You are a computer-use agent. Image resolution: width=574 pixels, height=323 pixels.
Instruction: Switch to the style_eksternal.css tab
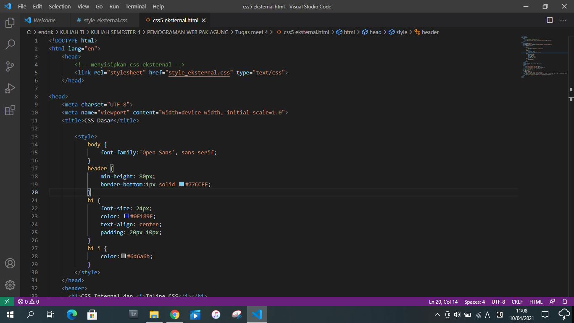(x=105, y=20)
